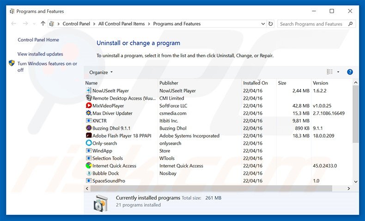
Task: Click Programs and Features breadcrumb
Action: click(177, 24)
